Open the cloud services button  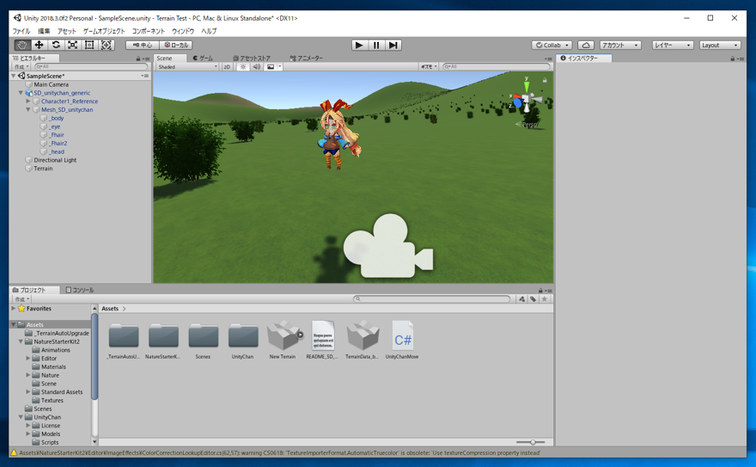(586, 45)
